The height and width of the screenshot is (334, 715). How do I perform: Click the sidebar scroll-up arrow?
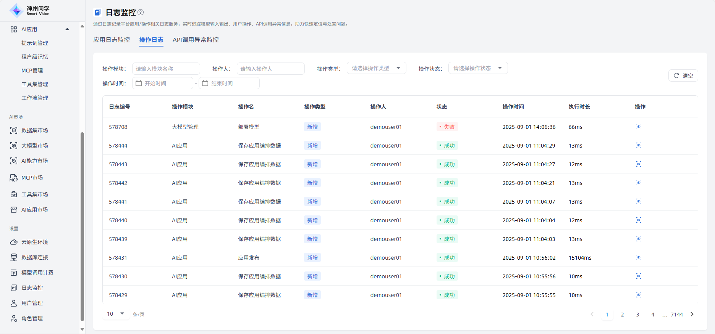[82, 26]
